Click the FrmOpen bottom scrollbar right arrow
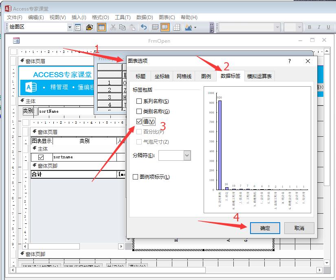The height and width of the screenshot is (280, 336). (x=319, y=270)
